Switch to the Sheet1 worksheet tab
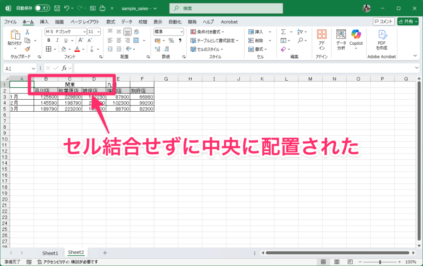This screenshot has height=266, width=423. point(50,253)
